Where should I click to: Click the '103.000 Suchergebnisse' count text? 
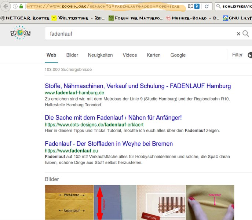click(x=68, y=69)
